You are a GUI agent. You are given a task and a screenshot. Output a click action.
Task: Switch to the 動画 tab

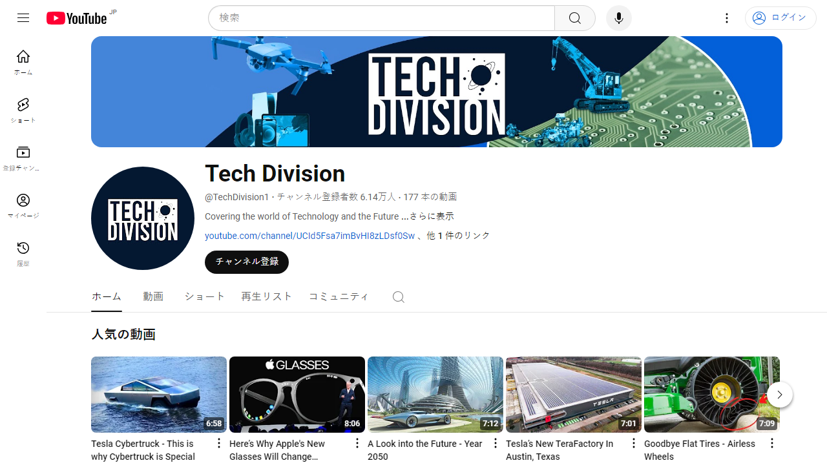[153, 296]
